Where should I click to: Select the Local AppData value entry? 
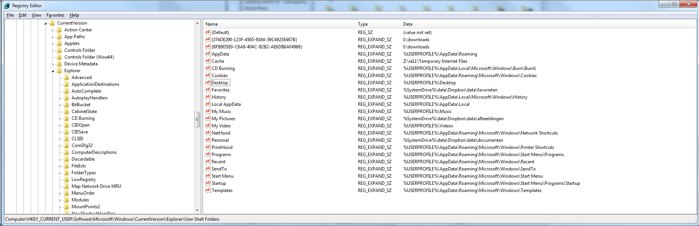point(226,104)
